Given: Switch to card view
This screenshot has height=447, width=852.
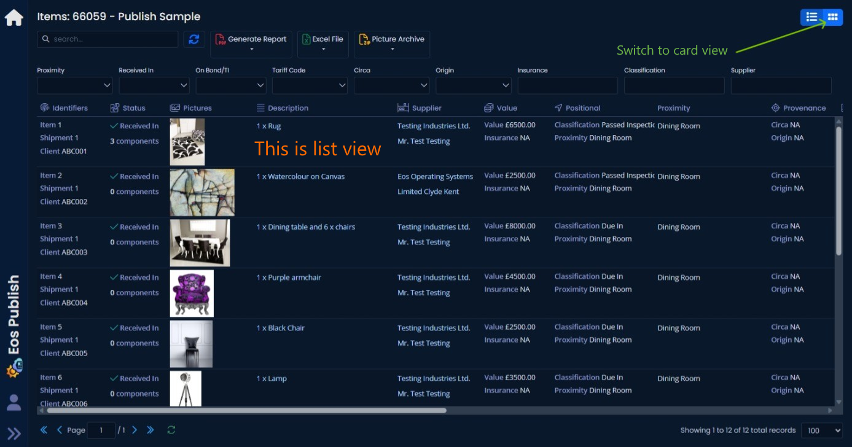Looking at the screenshot, I should (x=832, y=17).
